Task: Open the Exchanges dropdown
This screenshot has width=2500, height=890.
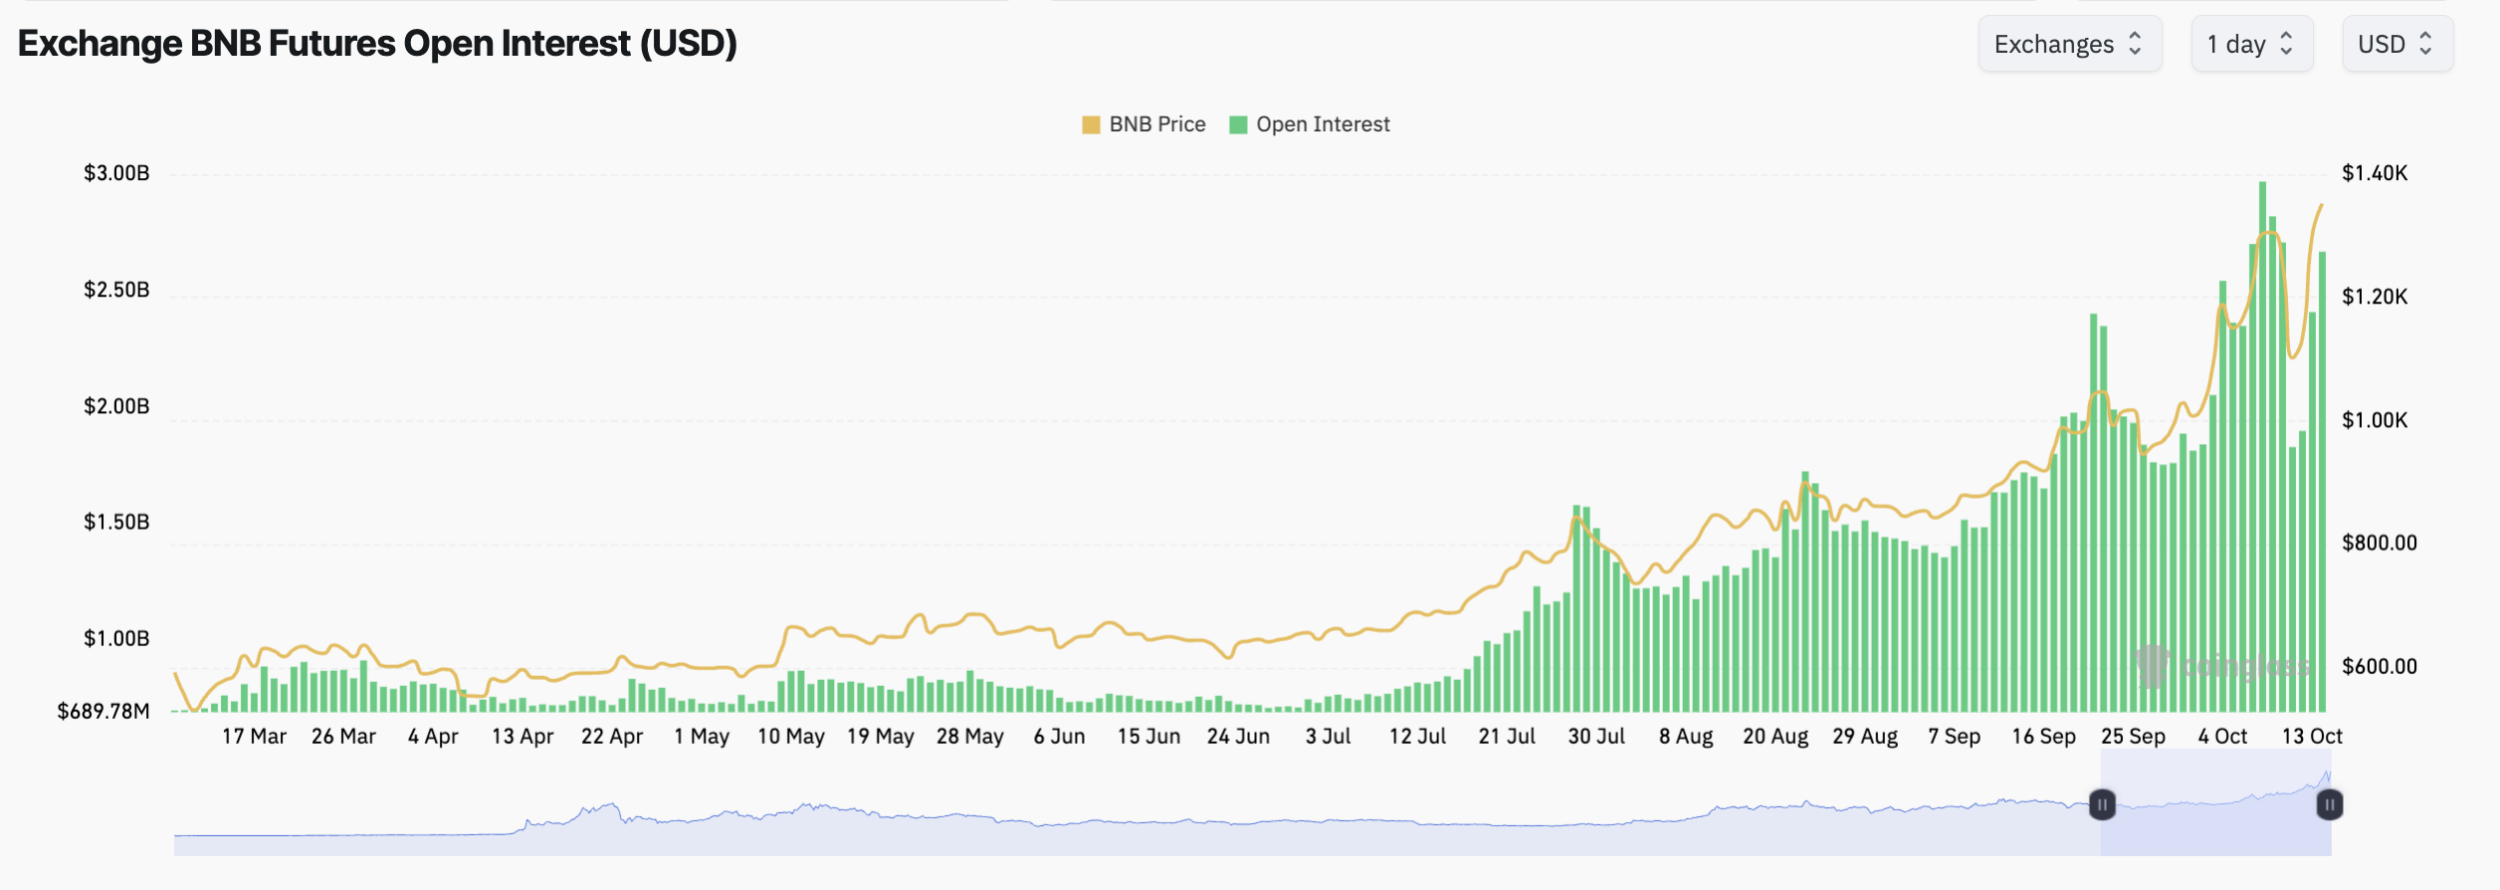Action: click(2068, 44)
